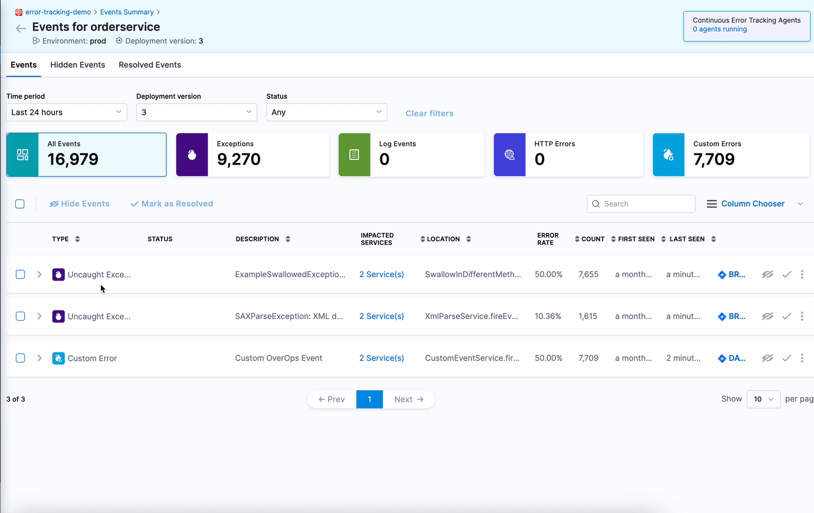Click the back arrow beside Events for orderservice
Screen dimensions: 814x513
21,28
